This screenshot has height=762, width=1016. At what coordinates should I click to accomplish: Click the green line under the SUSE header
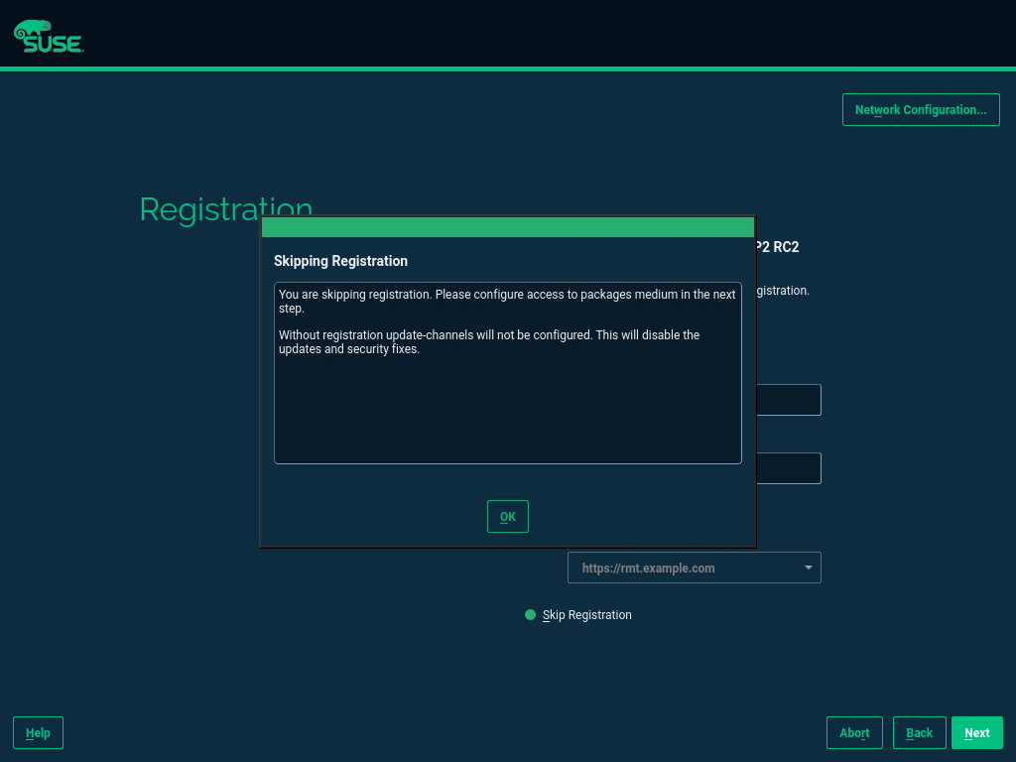coord(508,68)
